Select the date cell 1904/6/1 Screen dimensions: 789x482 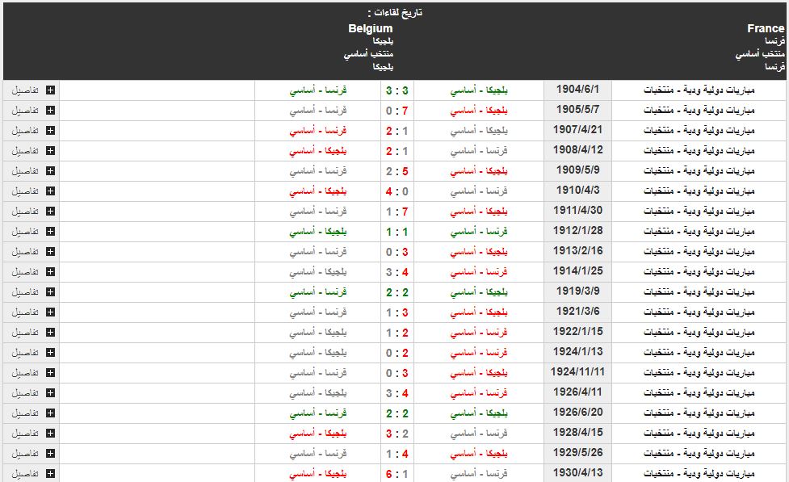click(x=577, y=89)
